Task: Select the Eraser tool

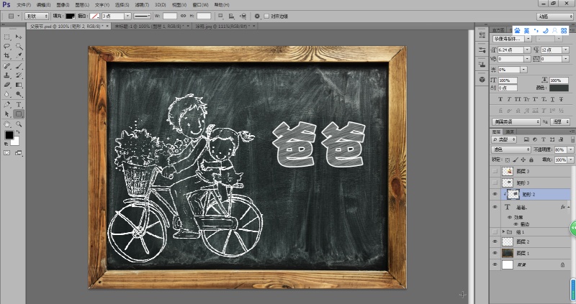Action: [x=7, y=85]
